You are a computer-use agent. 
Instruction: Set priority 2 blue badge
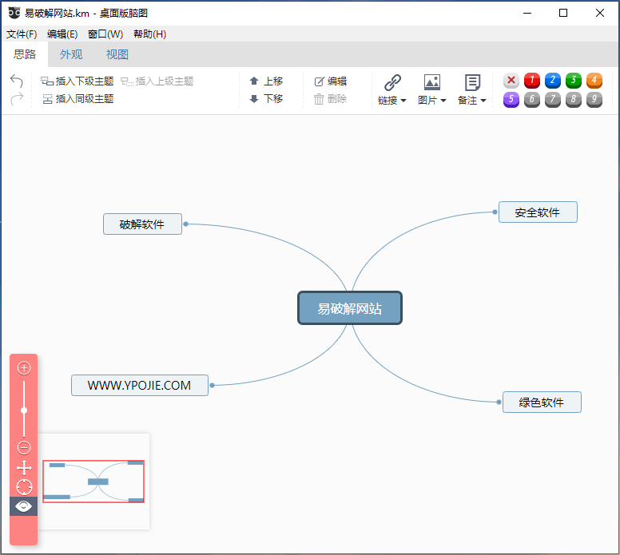(553, 81)
